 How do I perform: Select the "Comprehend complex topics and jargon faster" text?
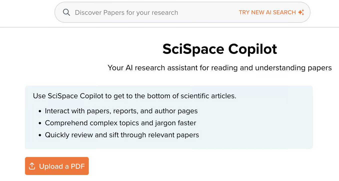click(x=120, y=123)
